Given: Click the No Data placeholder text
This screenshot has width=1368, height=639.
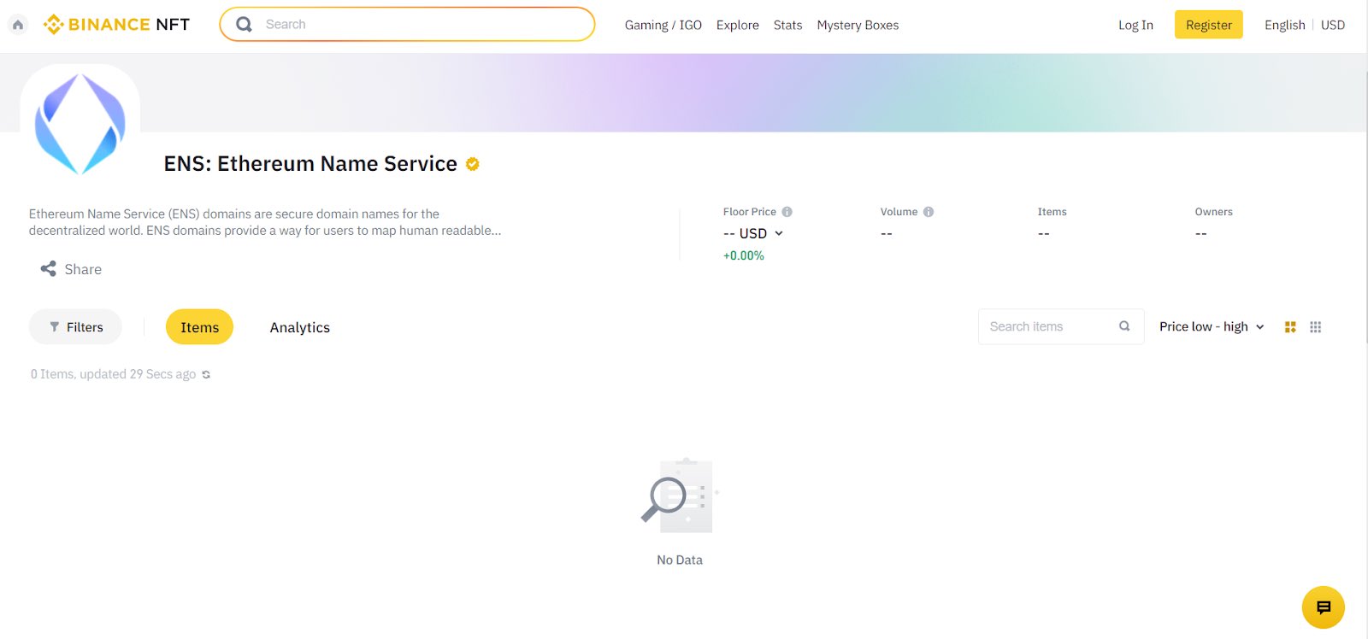Looking at the screenshot, I should point(680,560).
